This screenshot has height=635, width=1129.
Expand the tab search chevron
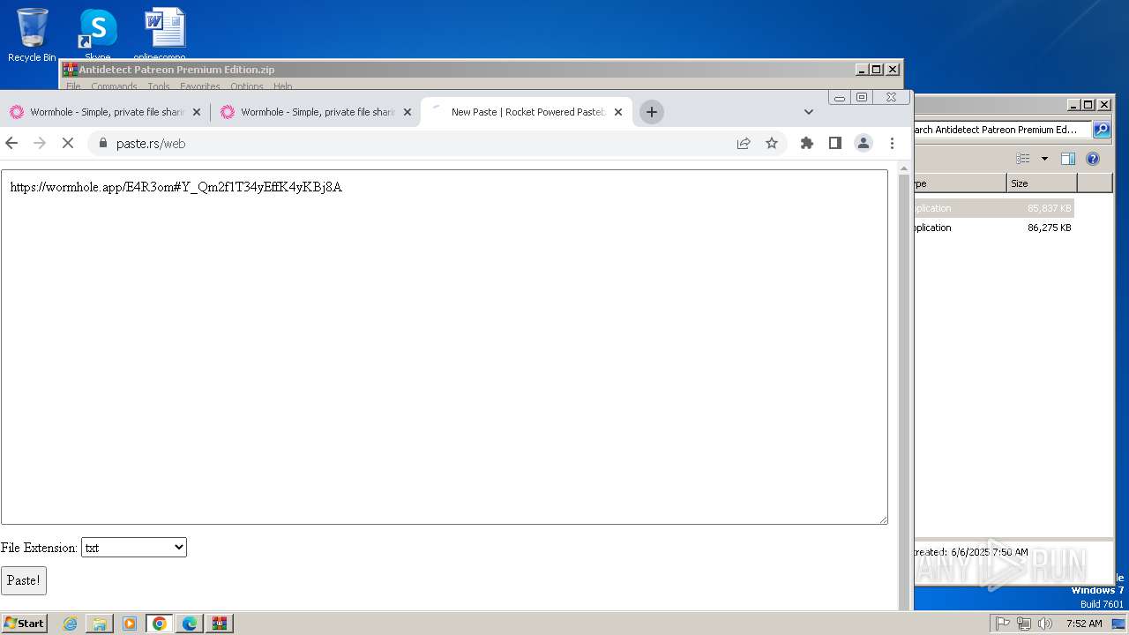(x=809, y=112)
